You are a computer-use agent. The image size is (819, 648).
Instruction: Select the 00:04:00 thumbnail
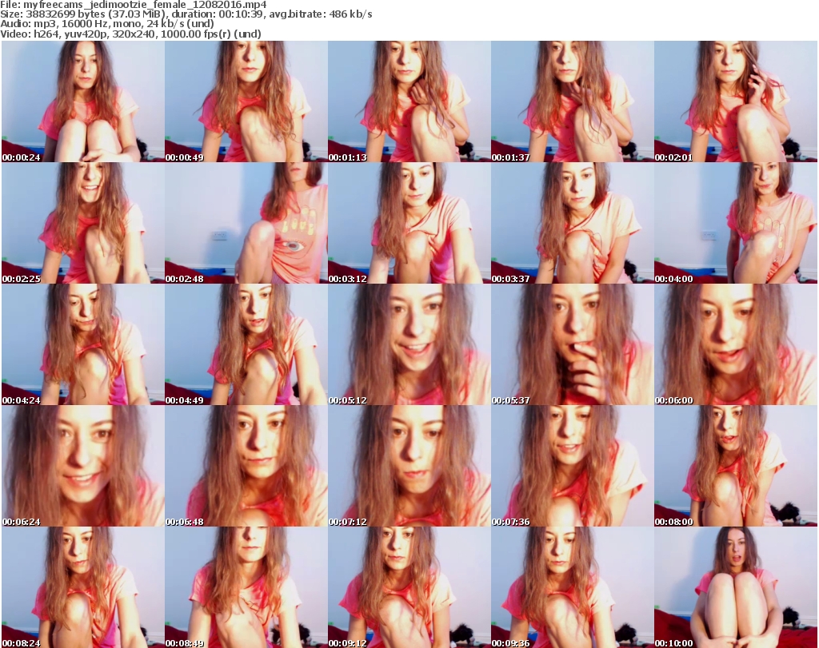[736, 223]
